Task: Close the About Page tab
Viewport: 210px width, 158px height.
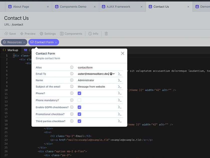Action: [48, 7]
